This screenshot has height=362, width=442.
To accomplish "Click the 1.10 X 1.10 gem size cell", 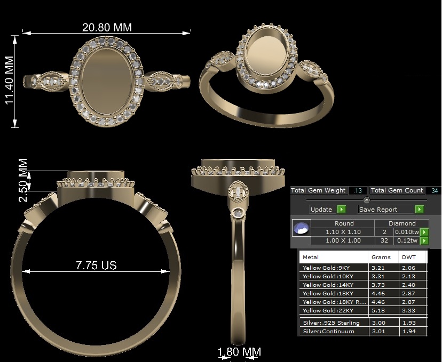I will coord(343,232).
